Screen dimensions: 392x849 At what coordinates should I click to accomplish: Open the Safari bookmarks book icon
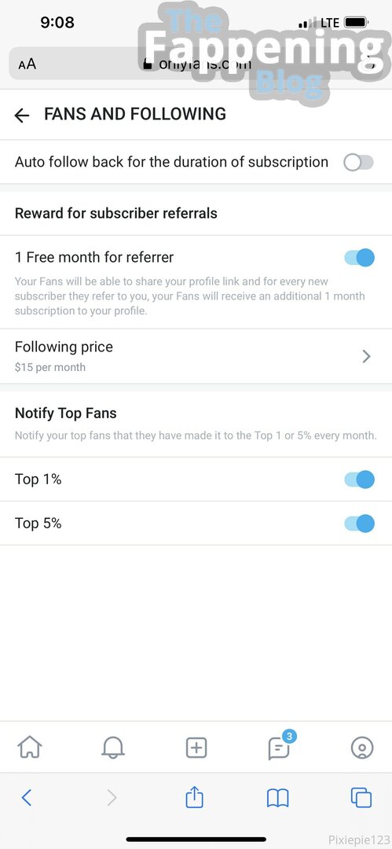[x=278, y=798]
